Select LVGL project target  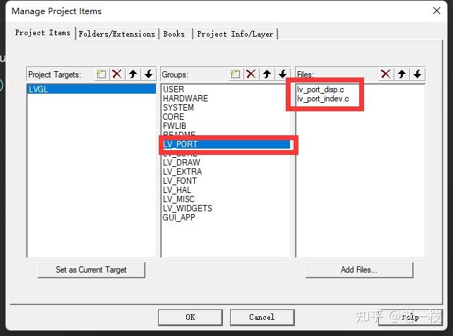(x=91, y=89)
